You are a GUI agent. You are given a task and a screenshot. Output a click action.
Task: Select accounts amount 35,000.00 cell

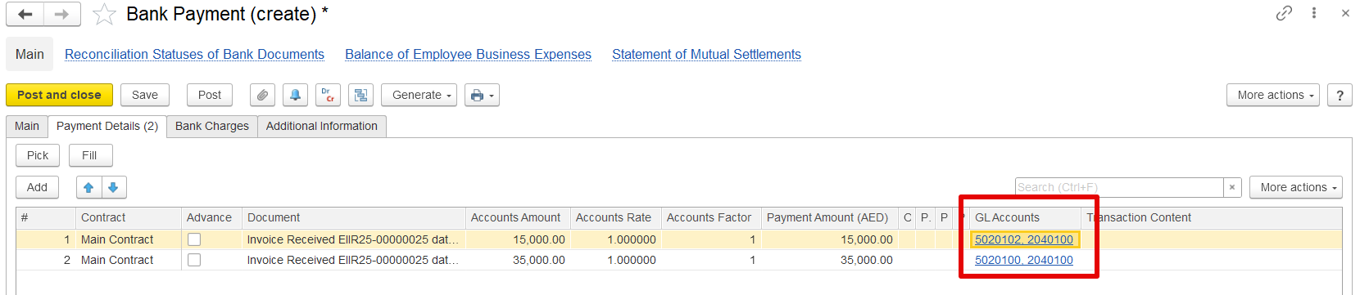518,260
